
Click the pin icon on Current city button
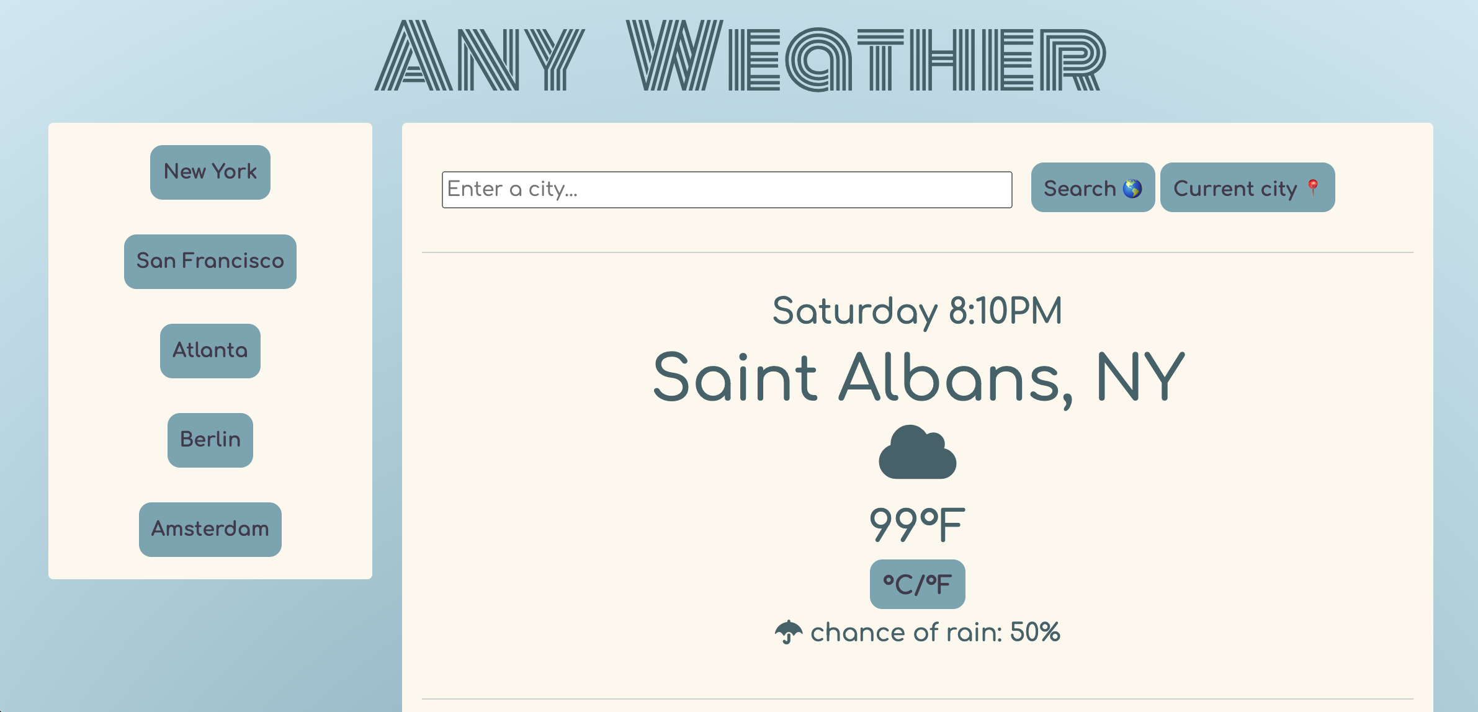click(x=1314, y=189)
